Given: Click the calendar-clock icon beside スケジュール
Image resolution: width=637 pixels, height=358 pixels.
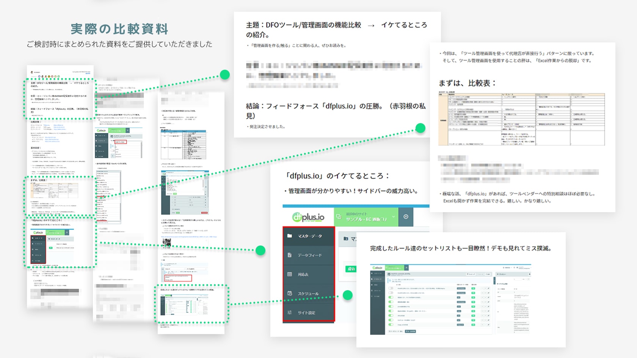Looking at the screenshot, I should (x=290, y=293).
